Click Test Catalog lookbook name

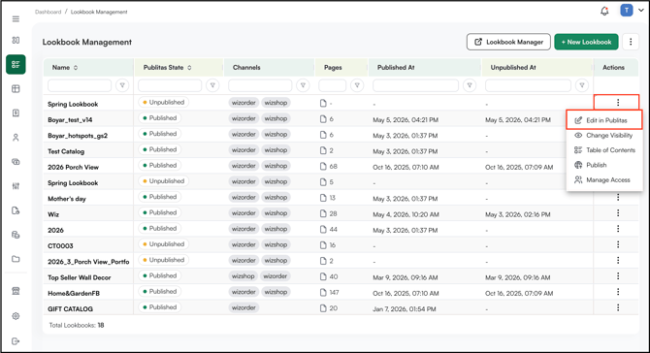(x=66, y=151)
